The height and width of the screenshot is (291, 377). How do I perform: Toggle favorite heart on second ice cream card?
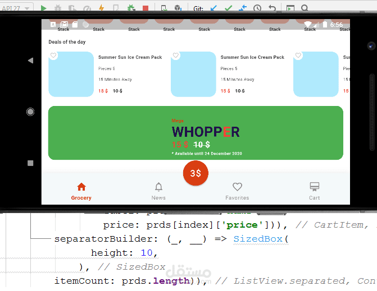[x=176, y=56]
